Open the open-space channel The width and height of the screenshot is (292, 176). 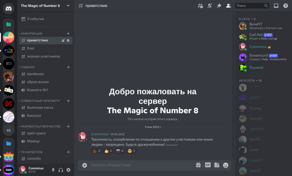point(46,133)
